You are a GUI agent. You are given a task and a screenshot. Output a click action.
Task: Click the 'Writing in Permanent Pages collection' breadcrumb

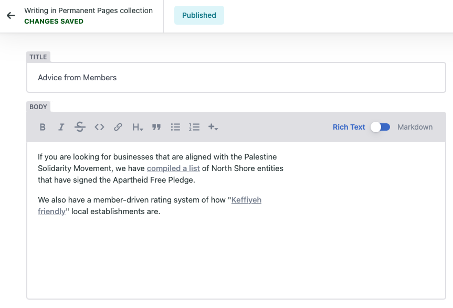tap(88, 10)
